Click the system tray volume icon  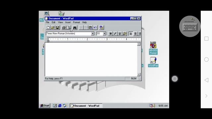pos(154,106)
